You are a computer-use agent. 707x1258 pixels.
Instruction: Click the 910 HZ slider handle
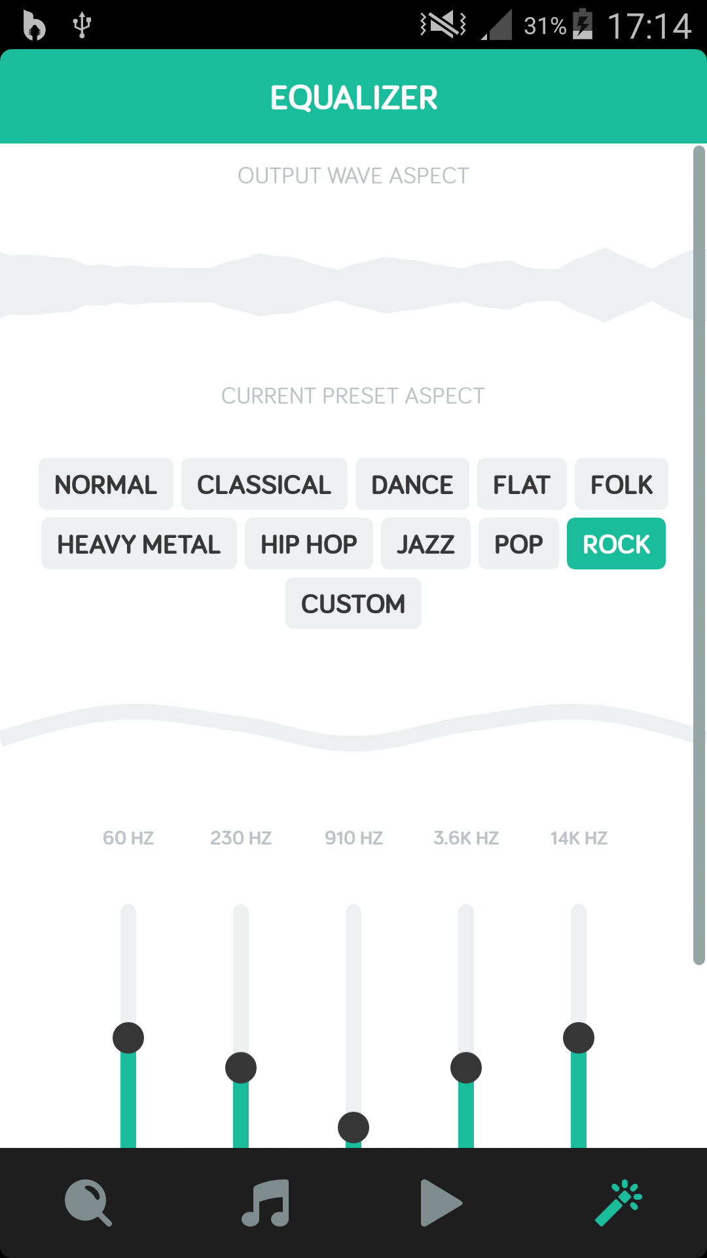353,1128
